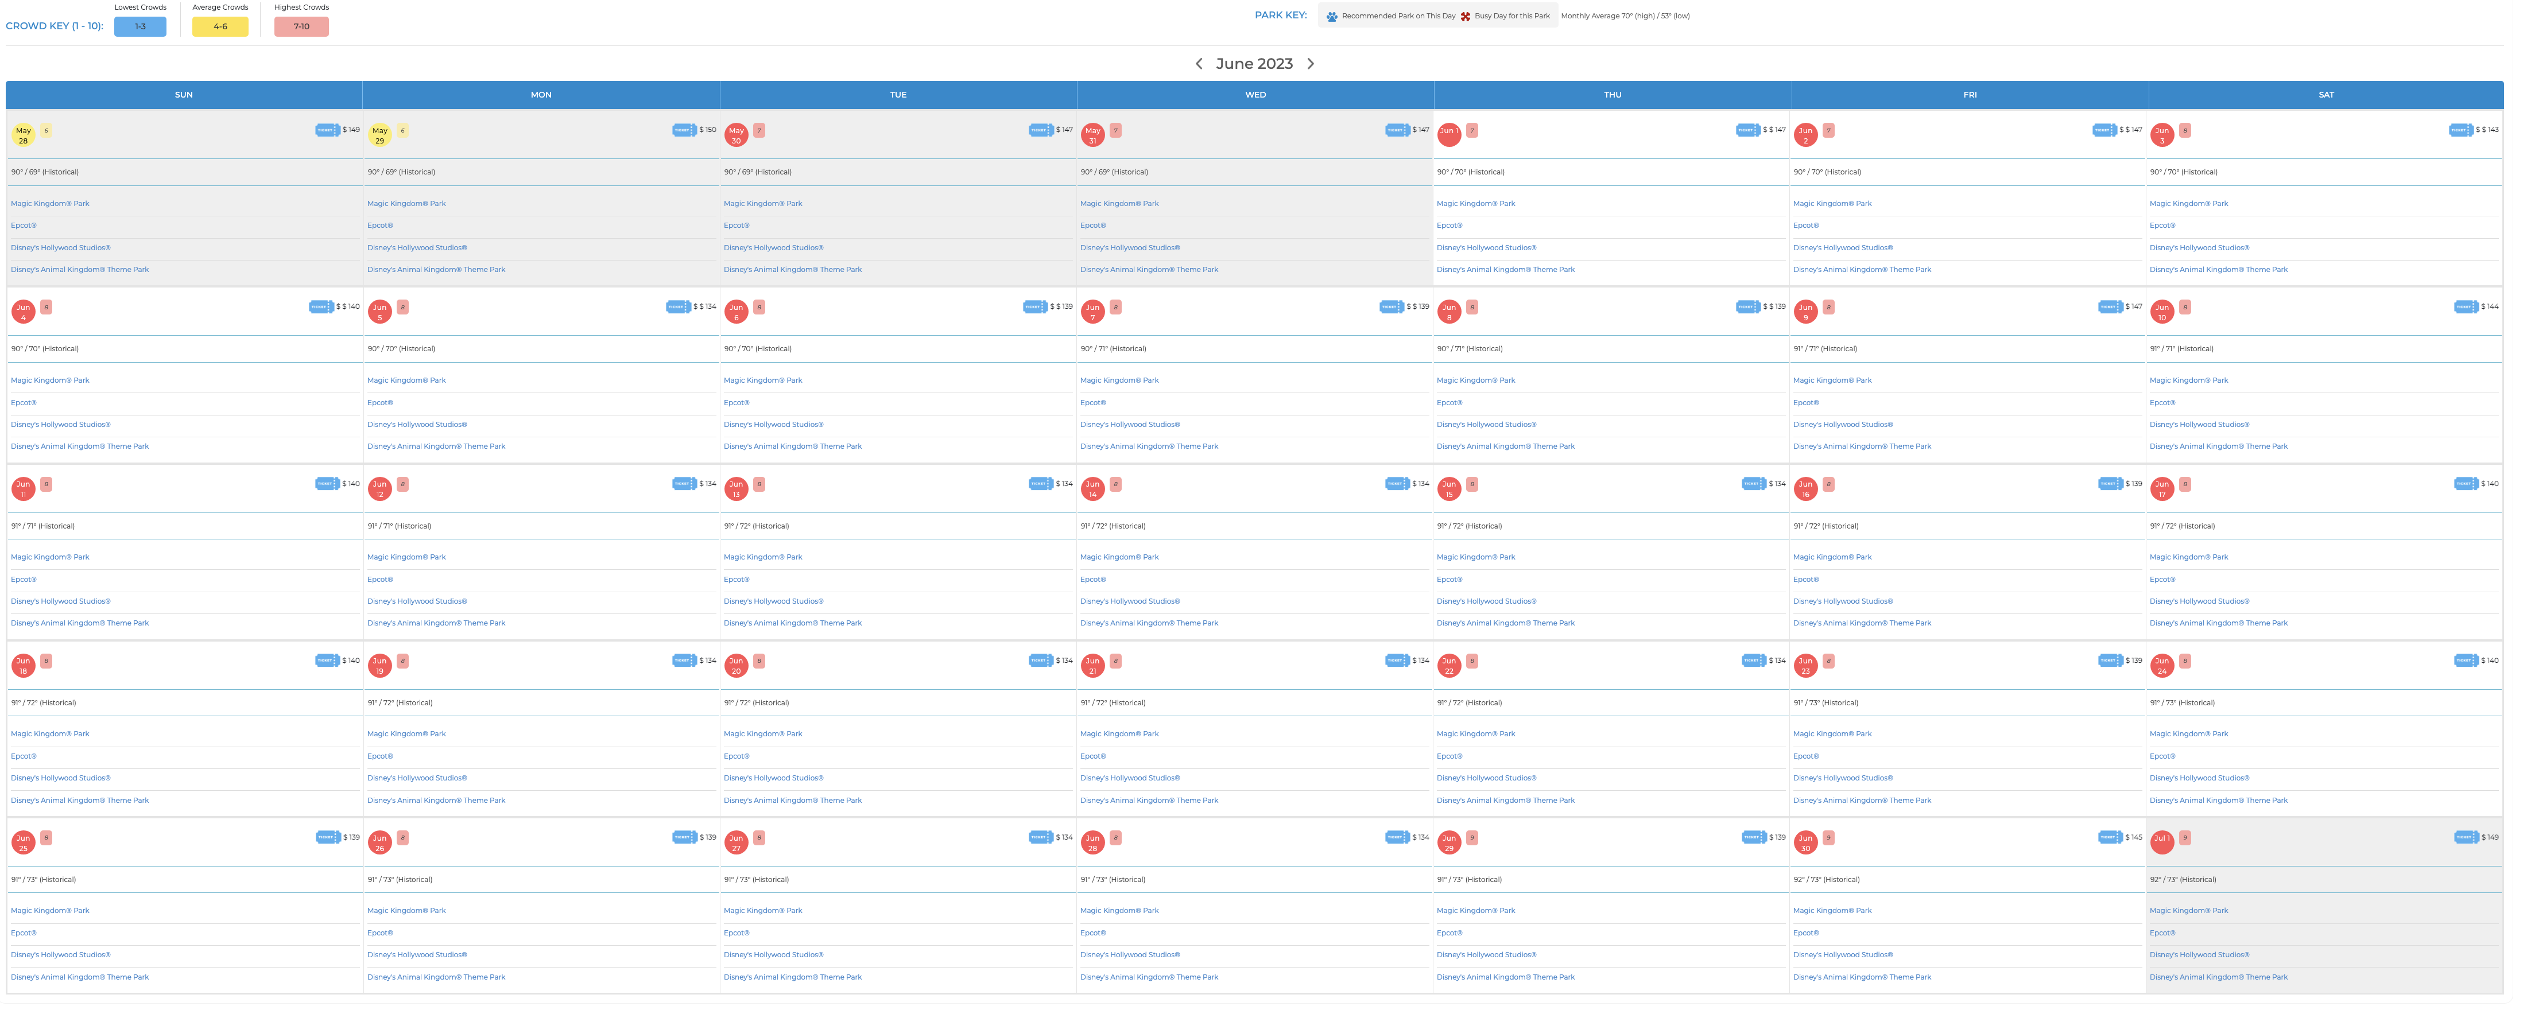Open Disney's Animal Kingdom link under Jul 1
This screenshot has height=1010, width=2527.
[2218, 978]
